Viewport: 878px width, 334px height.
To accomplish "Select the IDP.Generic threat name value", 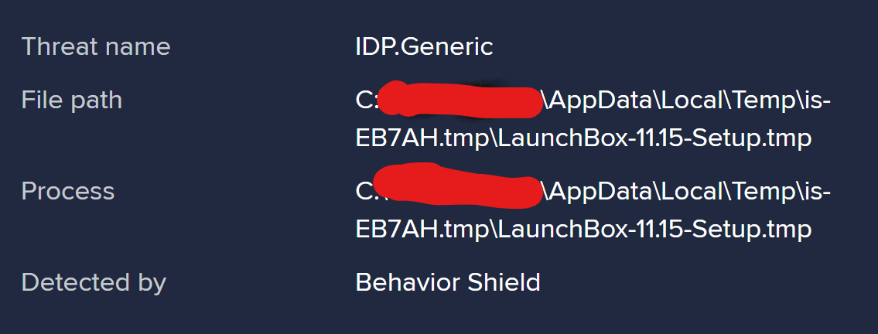I will pos(425,47).
